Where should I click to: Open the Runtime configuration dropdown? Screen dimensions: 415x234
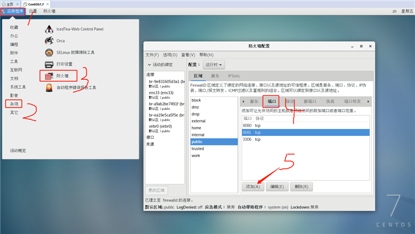pos(214,64)
